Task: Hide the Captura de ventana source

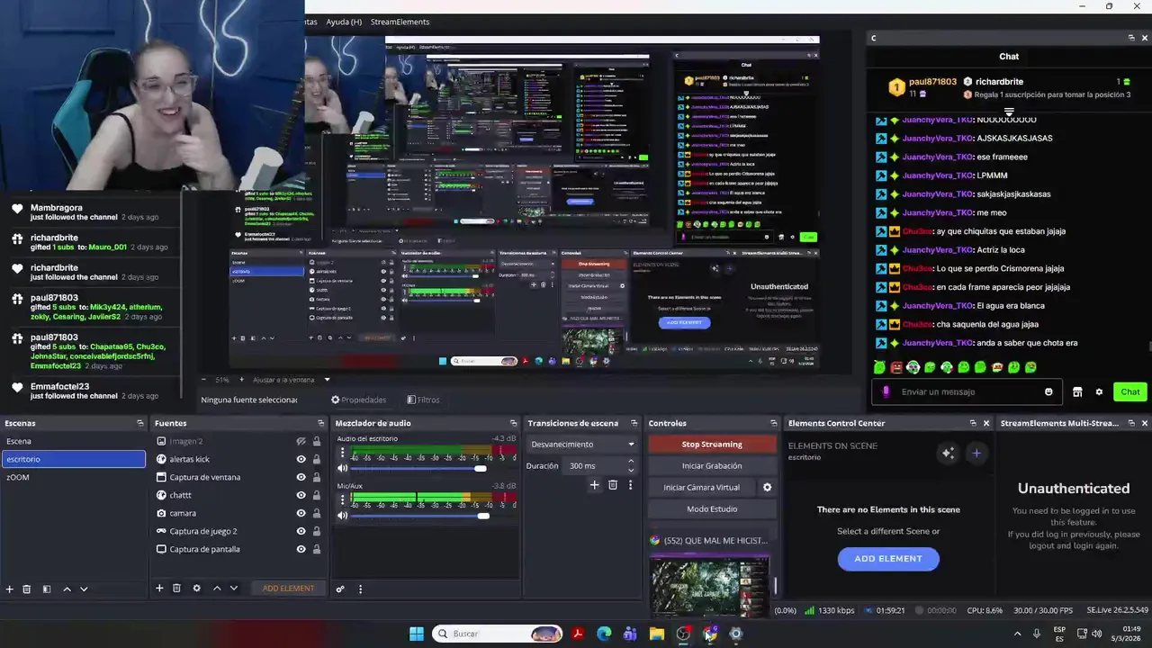Action: [x=301, y=477]
